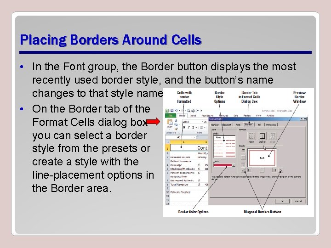The image size is (331, 248).
Task: Open the Font tab in Format Cells
Action: point(238,125)
